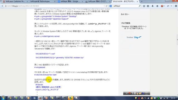Screen dimensions: 178x100
Task: Click the rightmost notepad-like taskbar icon
Action: [76, 98]
